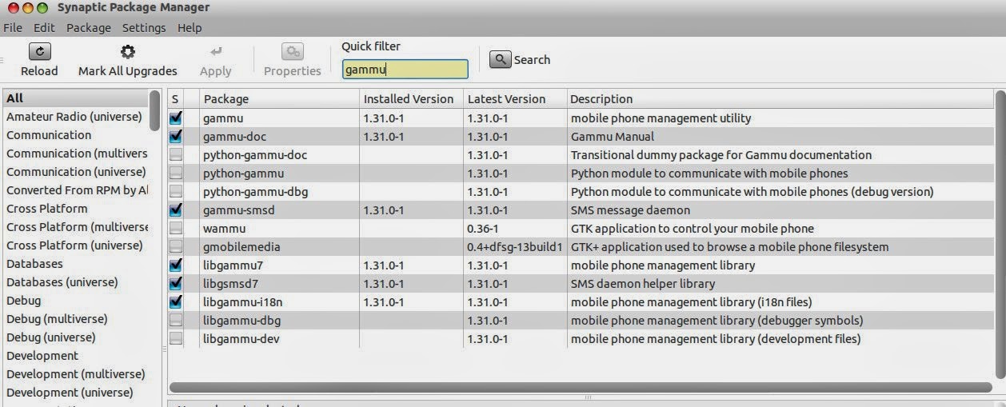Click the 'SMS message daemon' description

[x=630, y=209]
